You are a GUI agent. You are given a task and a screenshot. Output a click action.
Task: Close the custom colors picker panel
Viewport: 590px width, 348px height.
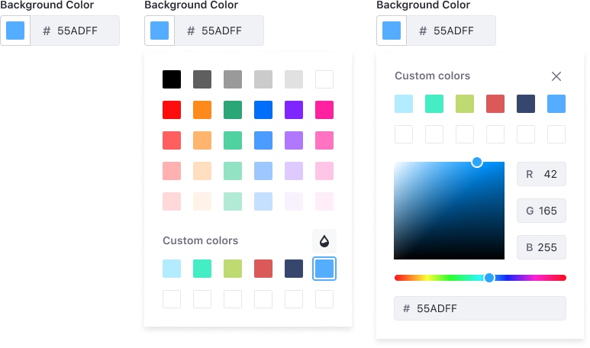pos(556,76)
